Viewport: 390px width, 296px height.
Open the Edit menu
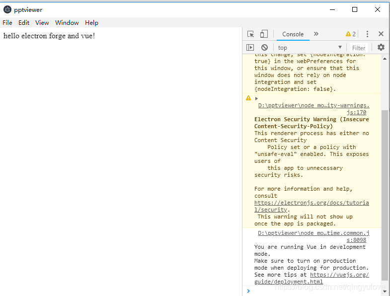[24, 23]
